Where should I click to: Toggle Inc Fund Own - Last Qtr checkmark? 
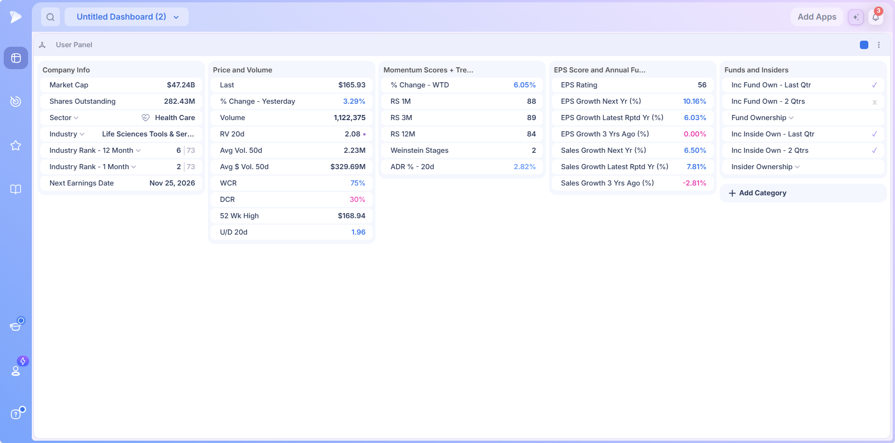(x=874, y=85)
